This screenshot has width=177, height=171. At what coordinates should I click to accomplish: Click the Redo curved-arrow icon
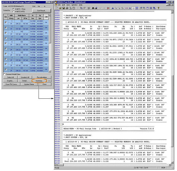(x=104, y=8)
